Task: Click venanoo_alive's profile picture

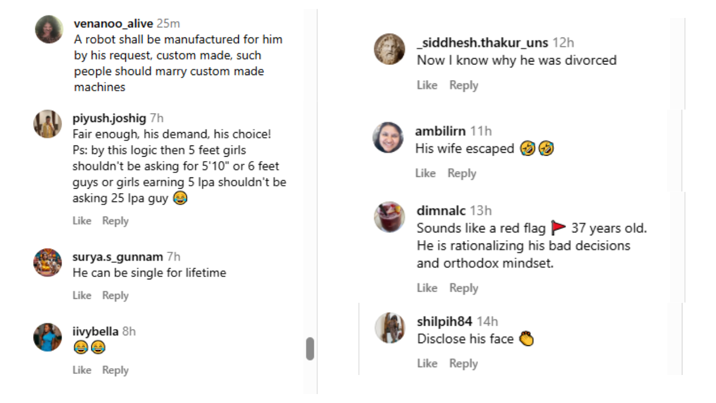Action: (x=49, y=29)
